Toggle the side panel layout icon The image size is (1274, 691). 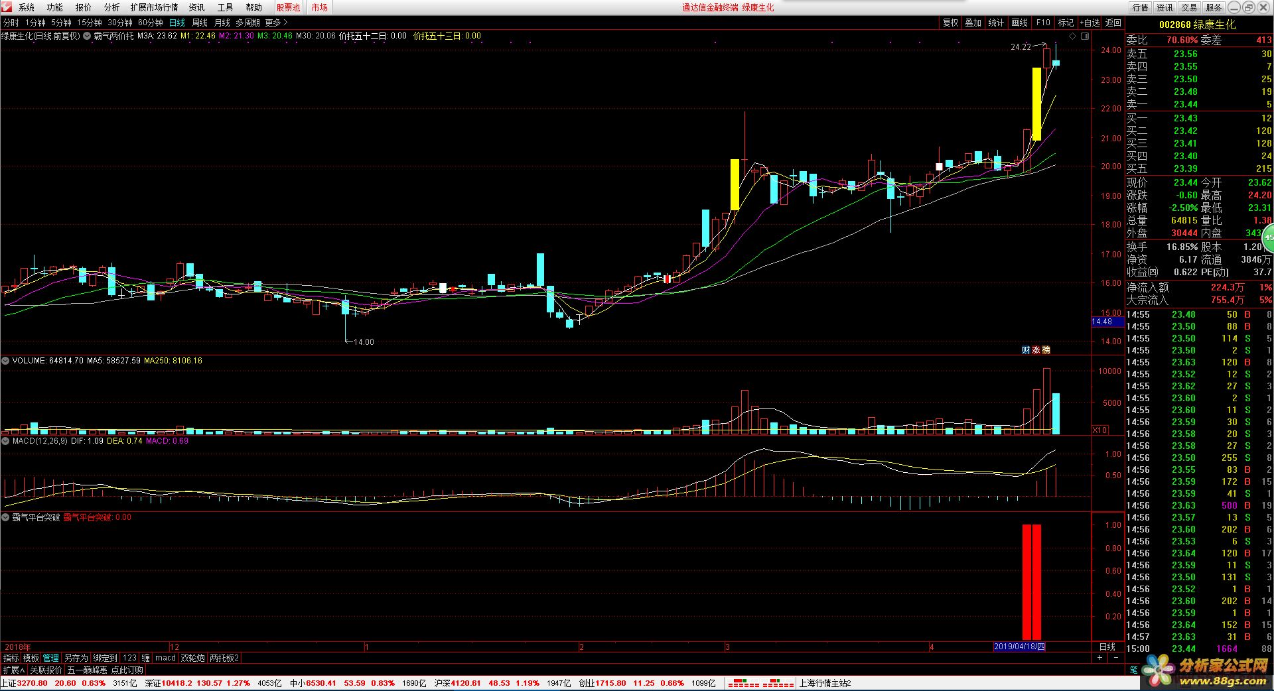point(1085,36)
